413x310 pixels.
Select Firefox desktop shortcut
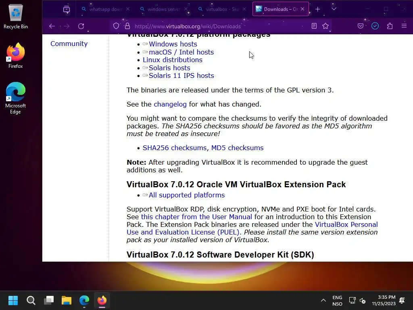point(16,56)
